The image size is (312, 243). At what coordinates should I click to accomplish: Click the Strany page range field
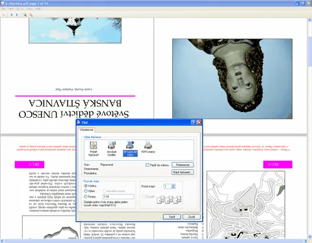(x=118, y=197)
